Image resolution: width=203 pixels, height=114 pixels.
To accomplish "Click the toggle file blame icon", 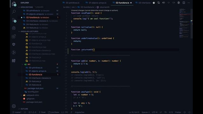I will [179, 3].
